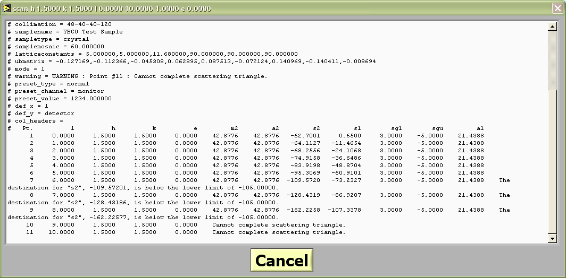Click the vertical scrollbar thumb
The image size is (566, 278).
(552, 58)
